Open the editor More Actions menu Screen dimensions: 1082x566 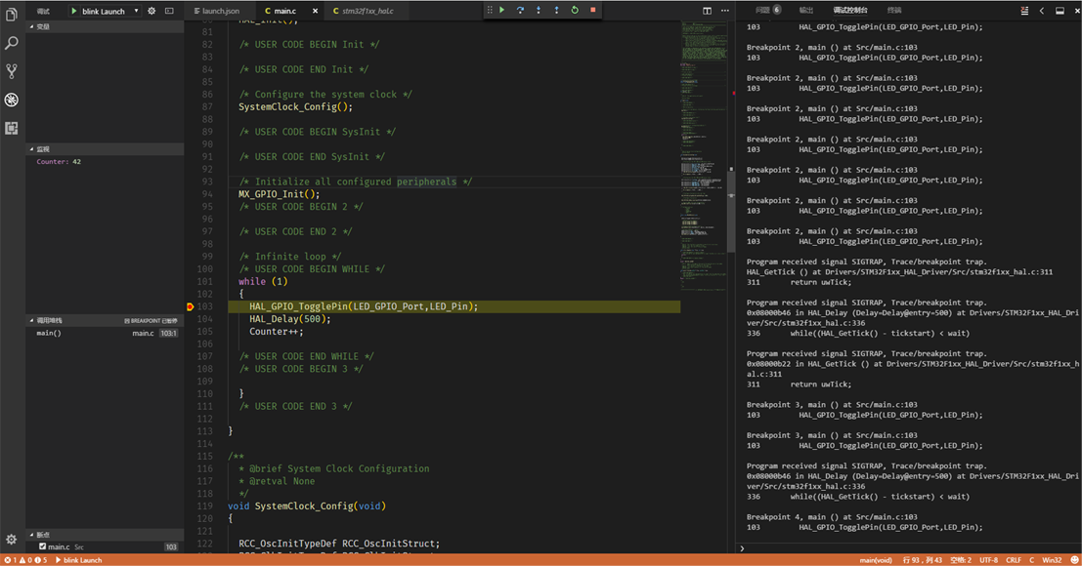click(725, 11)
